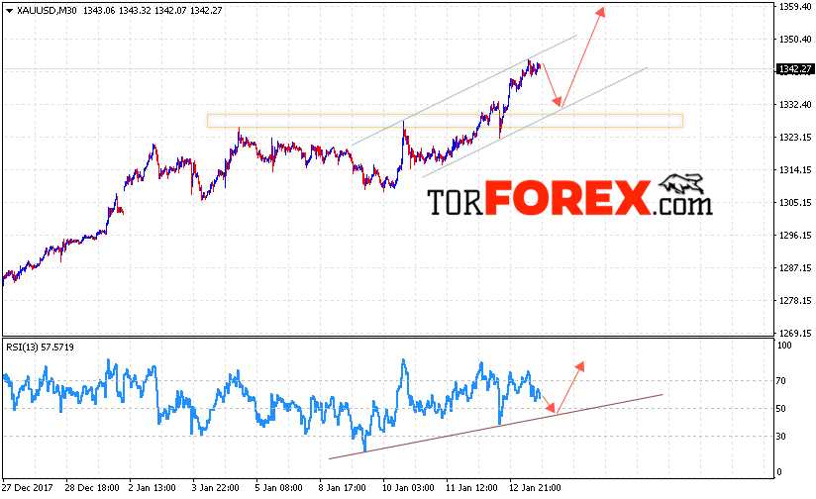Viewport: 816px width, 499px height.
Task: Click price axis value 1314.15
Action: point(794,169)
